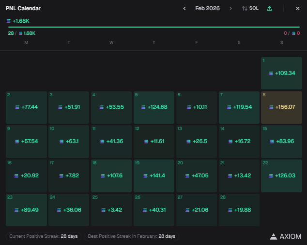
Task: Go to the next month
Action: (x=230, y=8)
